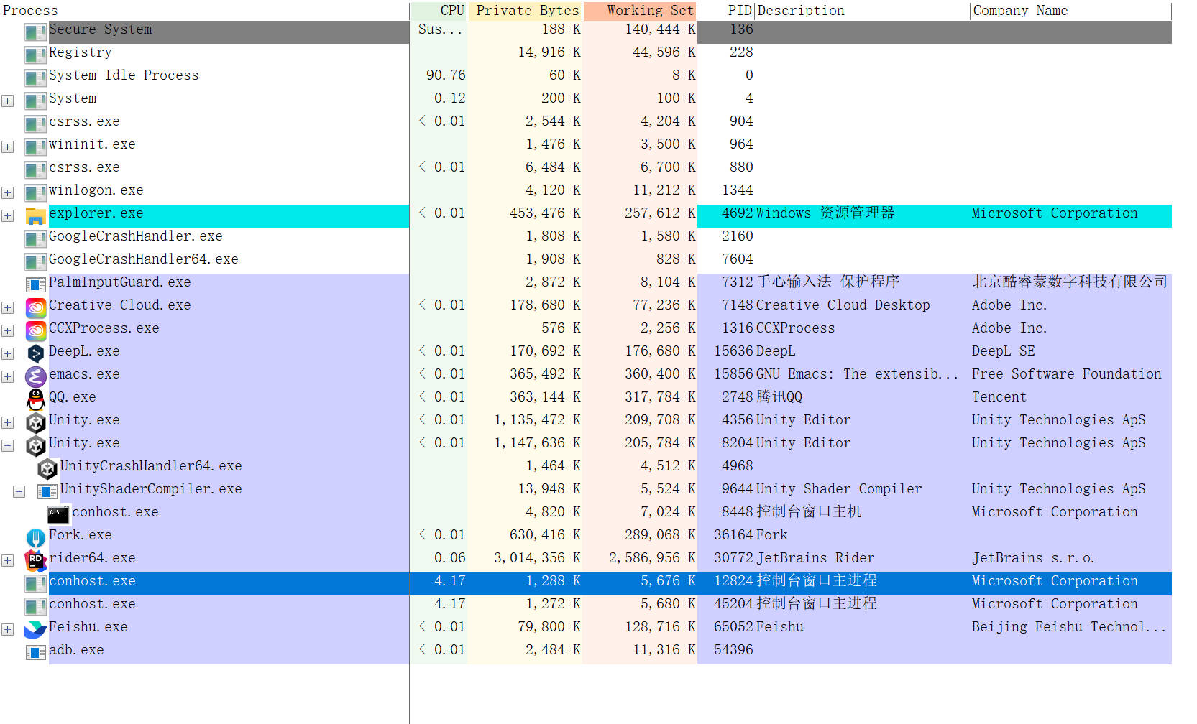Click the DeepL.exe icon
The height and width of the screenshot is (724, 1197).
(x=35, y=353)
